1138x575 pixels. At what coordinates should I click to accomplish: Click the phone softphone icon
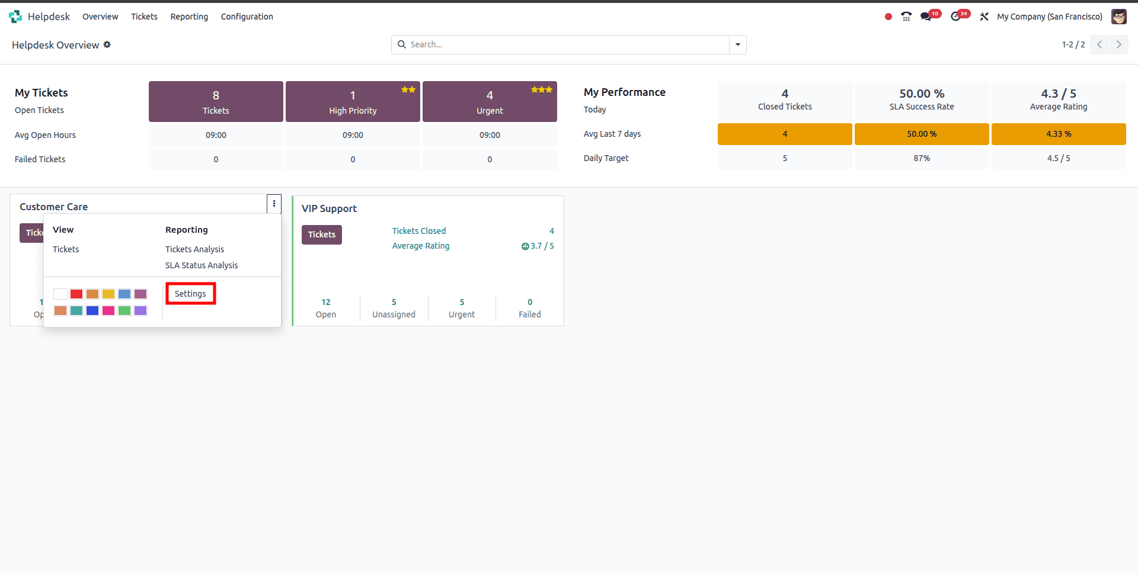tap(906, 17)
